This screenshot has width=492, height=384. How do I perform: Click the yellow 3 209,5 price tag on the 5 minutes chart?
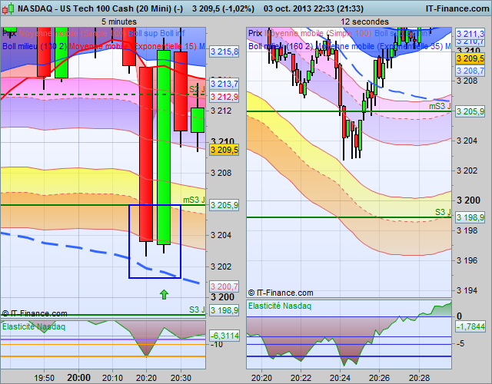224,150
